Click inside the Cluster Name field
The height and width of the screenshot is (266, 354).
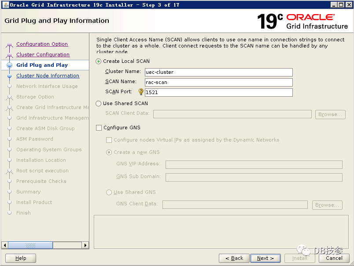(x=218, y=72)
